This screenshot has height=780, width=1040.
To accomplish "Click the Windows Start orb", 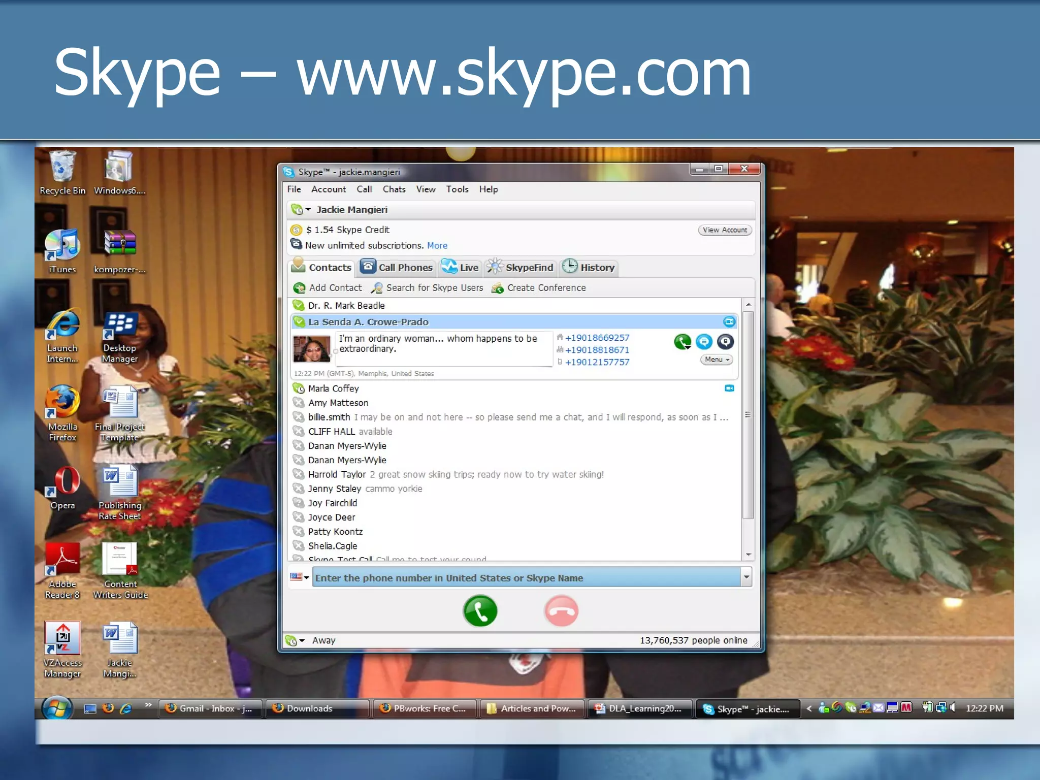I will (x=57, y=708).
